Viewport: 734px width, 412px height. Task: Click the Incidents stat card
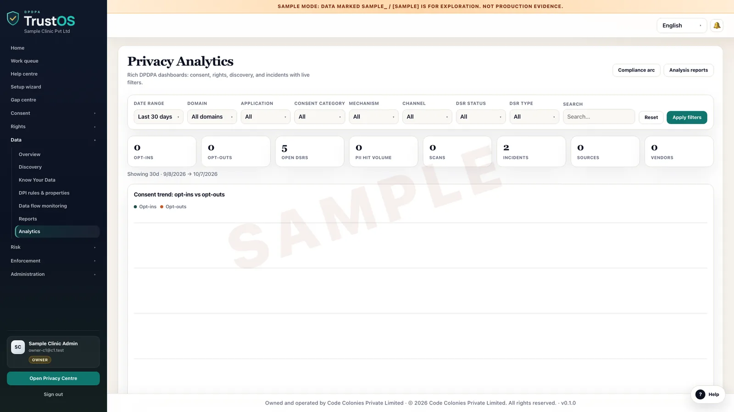(531, 152)
